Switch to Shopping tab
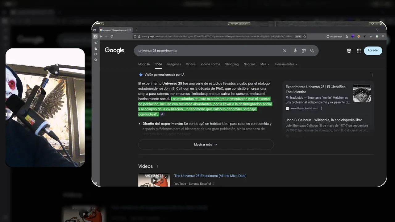 (x=232, y=64)
